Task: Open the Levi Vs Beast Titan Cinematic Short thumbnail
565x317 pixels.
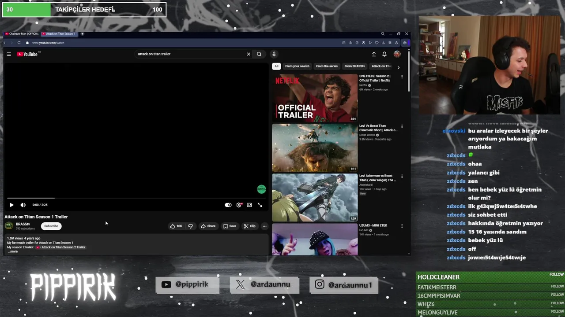Action: [315, 148]
